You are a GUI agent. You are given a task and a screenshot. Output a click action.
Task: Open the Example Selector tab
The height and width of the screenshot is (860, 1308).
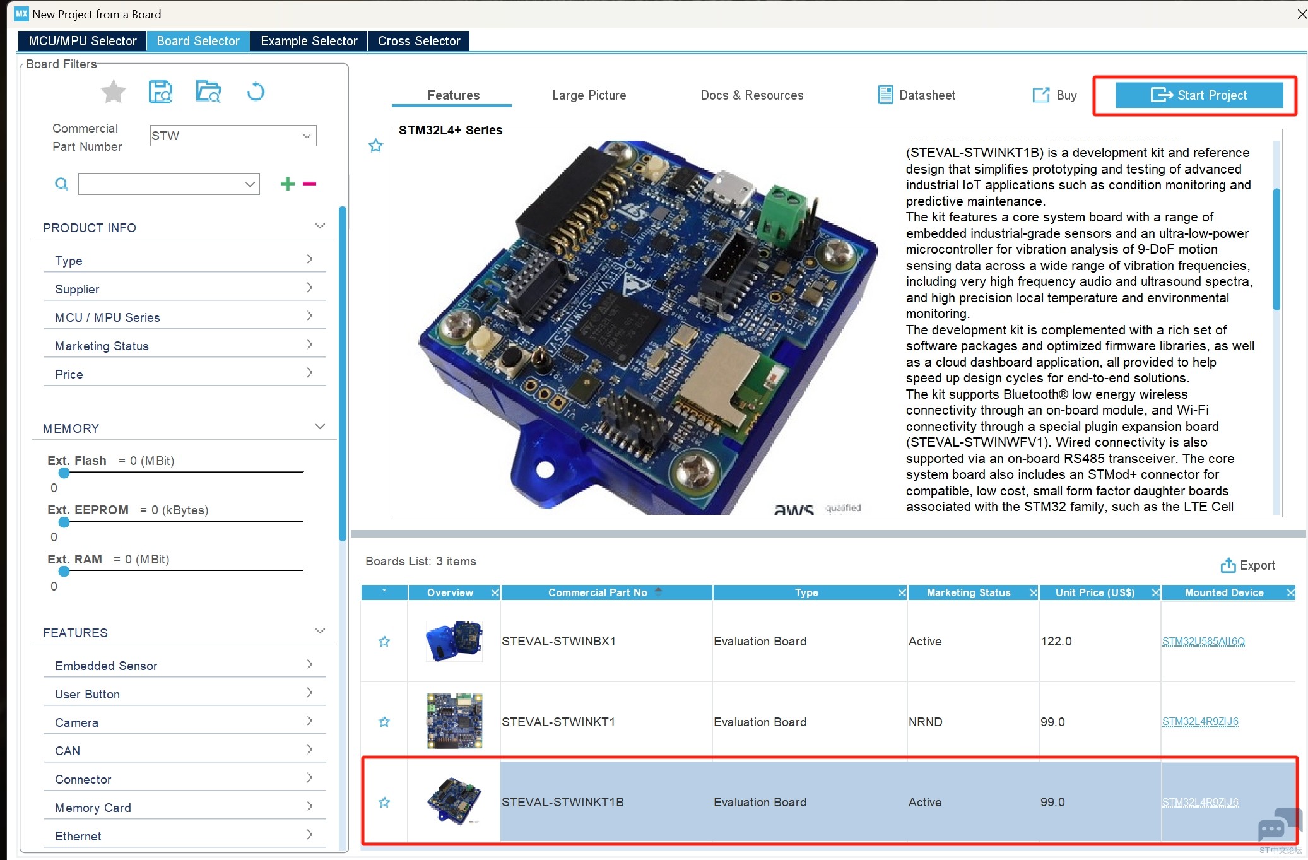[x=309, y=41]
